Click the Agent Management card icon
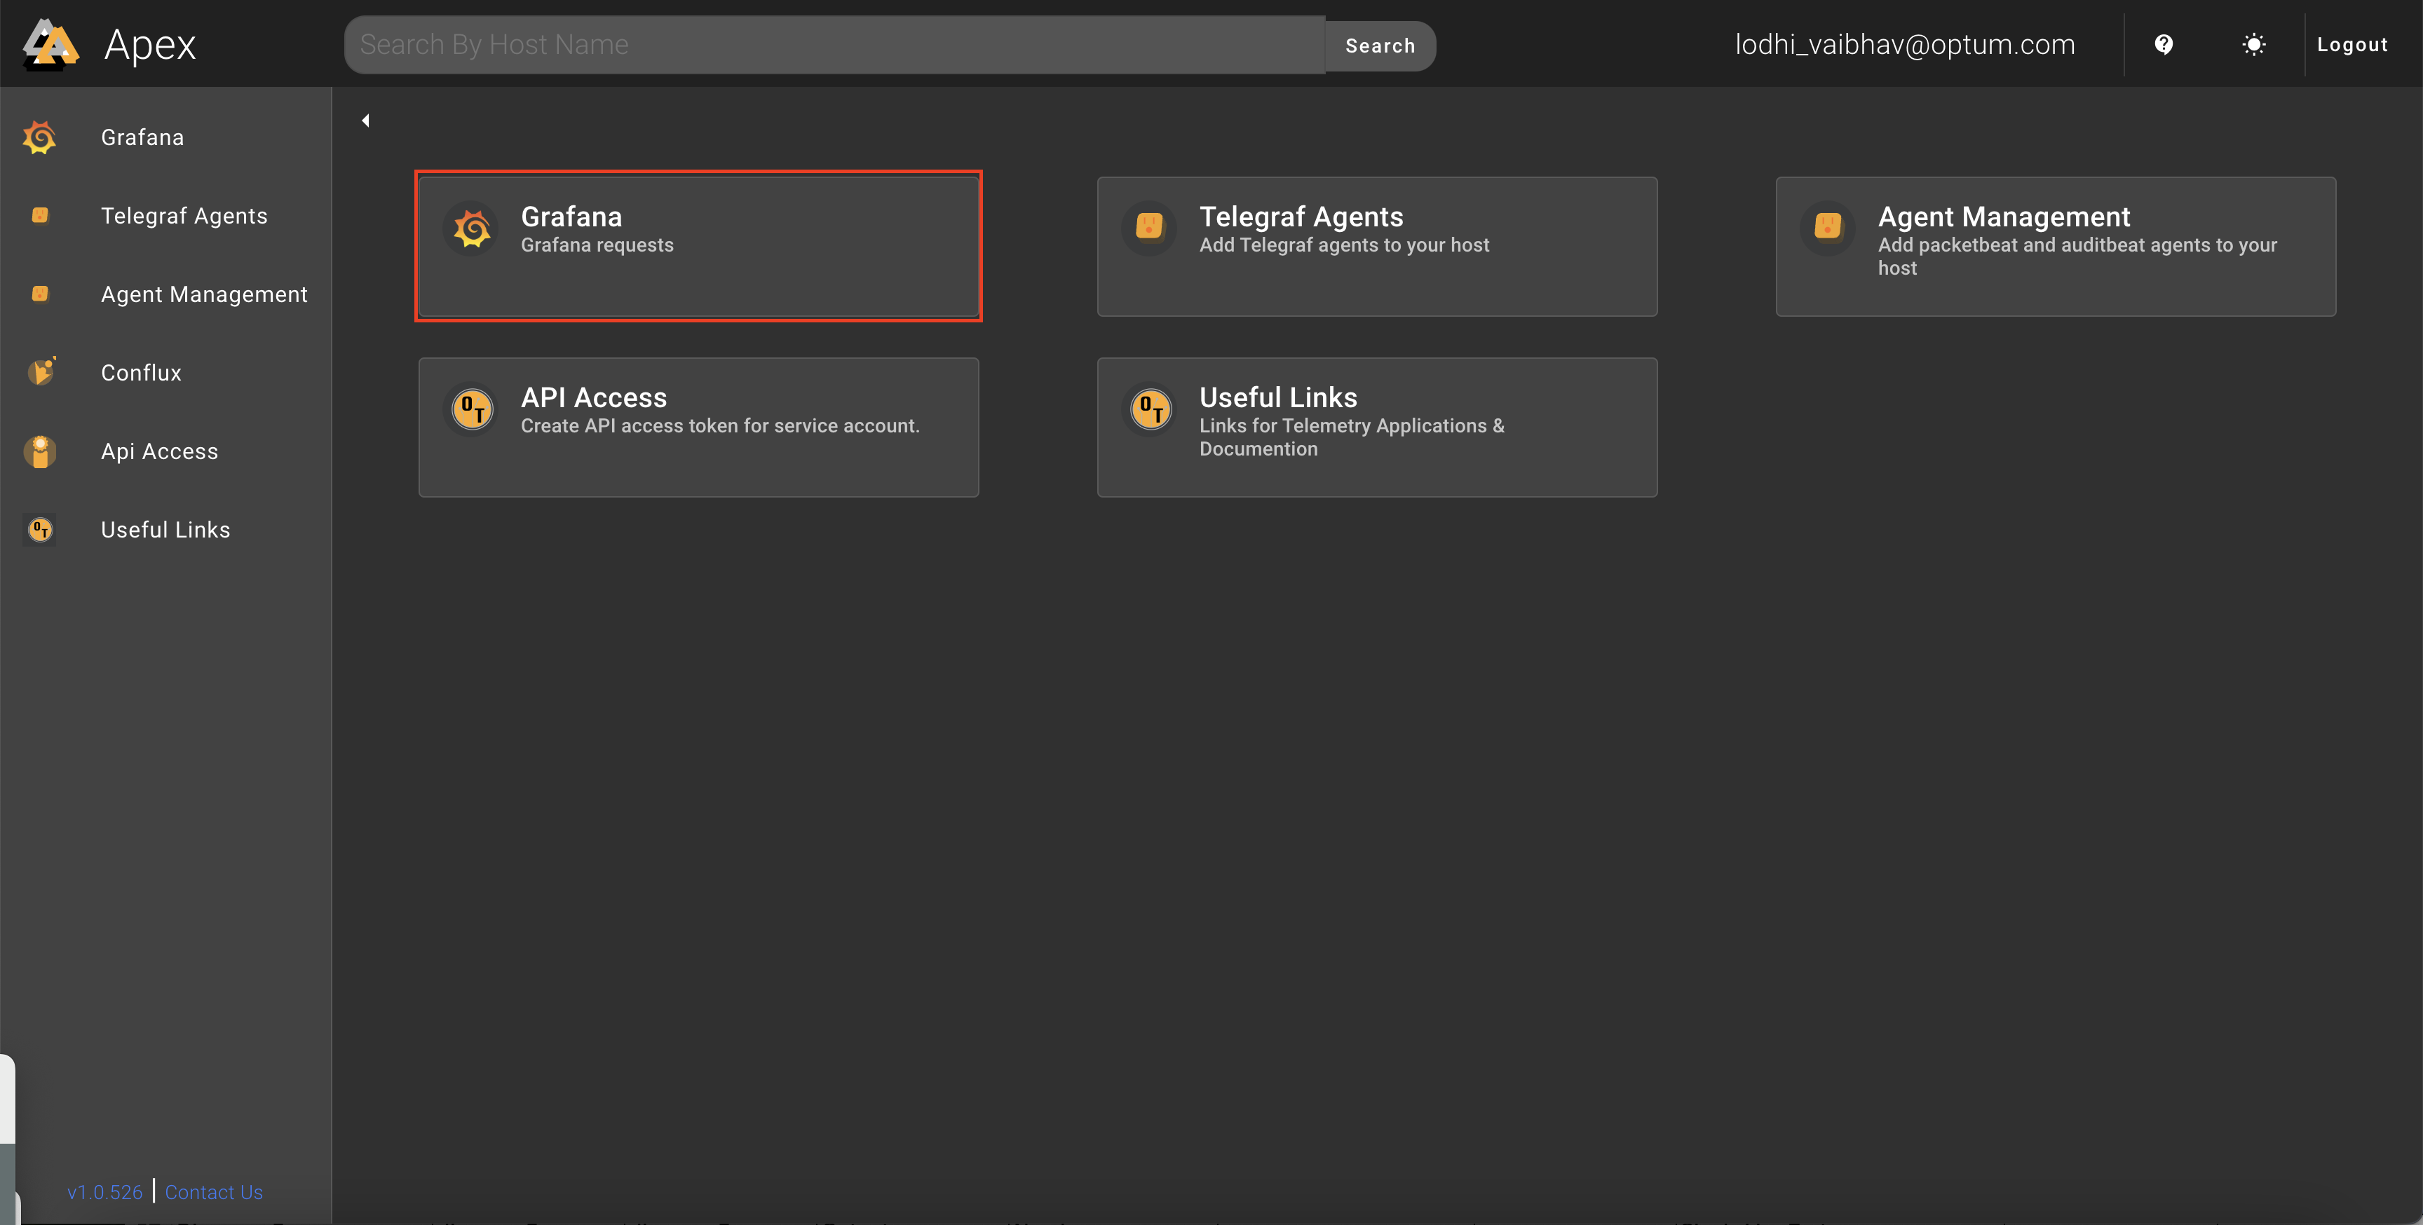The height and width of the screenshot is (1225, 2423). [x=1828, y=228]
